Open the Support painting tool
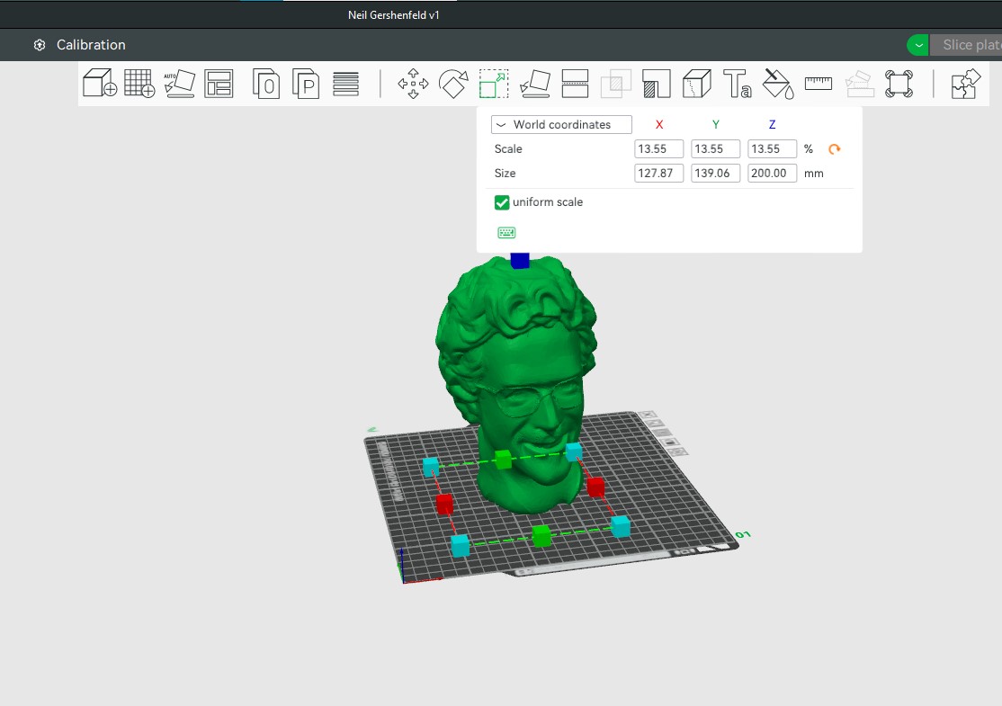This screenshot has width=1002, height=706. coord(657,84)
